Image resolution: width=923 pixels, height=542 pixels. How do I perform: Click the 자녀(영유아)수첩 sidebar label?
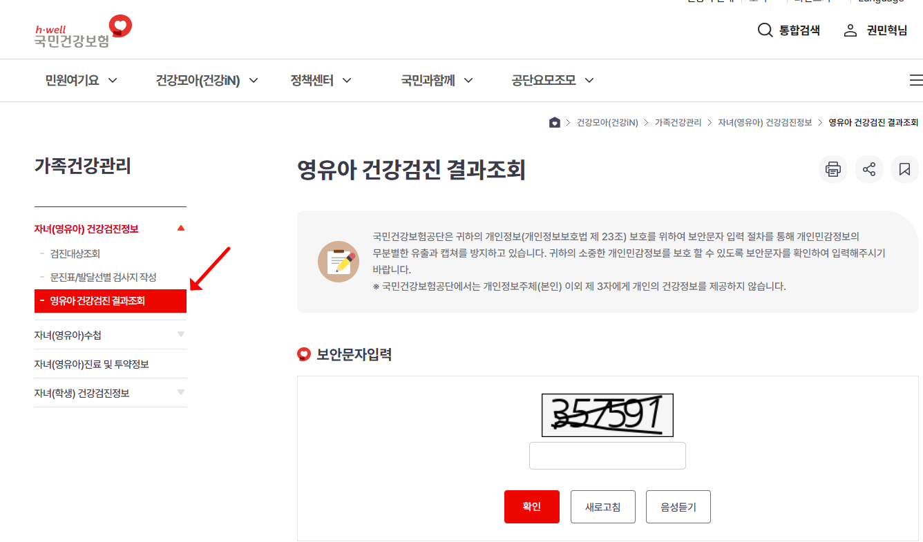click(x=68, y=336)
